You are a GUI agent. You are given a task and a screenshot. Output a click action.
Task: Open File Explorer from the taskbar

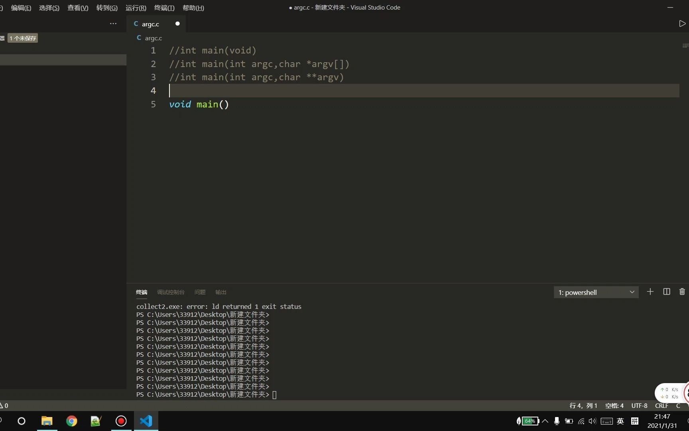[47, 421]
